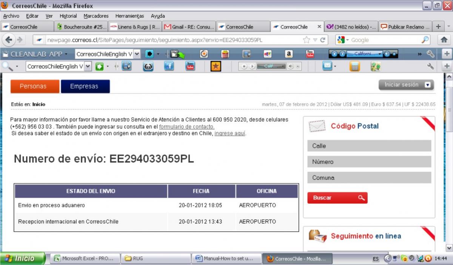
Task: Open the Manual-How to set up taskbar item
Action: pos(227,259)
